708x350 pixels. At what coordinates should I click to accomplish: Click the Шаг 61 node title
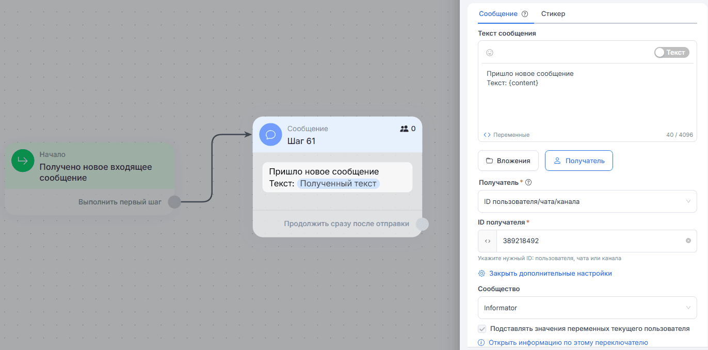[x=301, y=141]
